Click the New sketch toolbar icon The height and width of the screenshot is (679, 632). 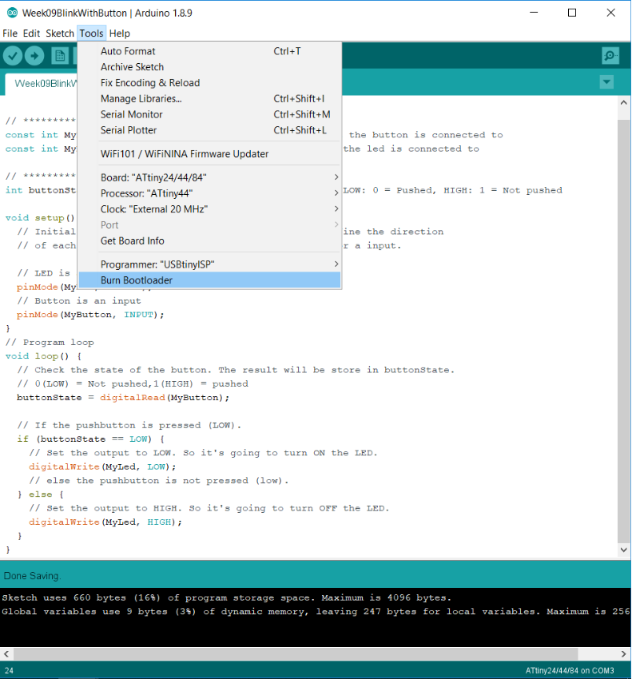(x=60, y=56)
